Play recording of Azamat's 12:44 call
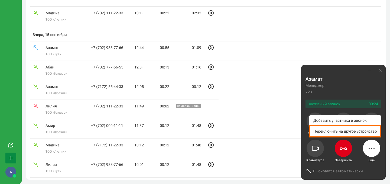The image size is (390, 184). point(211,48)
